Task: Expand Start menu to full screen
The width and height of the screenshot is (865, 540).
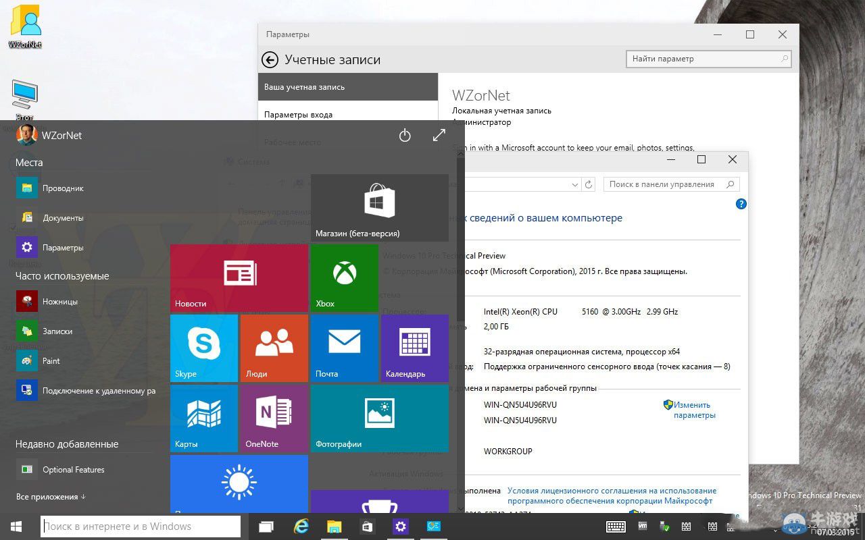Action: tap(439, 135)
